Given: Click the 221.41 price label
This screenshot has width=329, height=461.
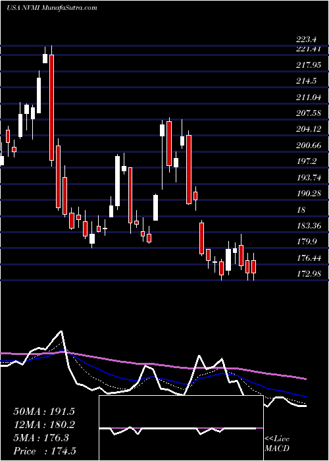Looking at the screenshot, I should (x=308, y=49).
